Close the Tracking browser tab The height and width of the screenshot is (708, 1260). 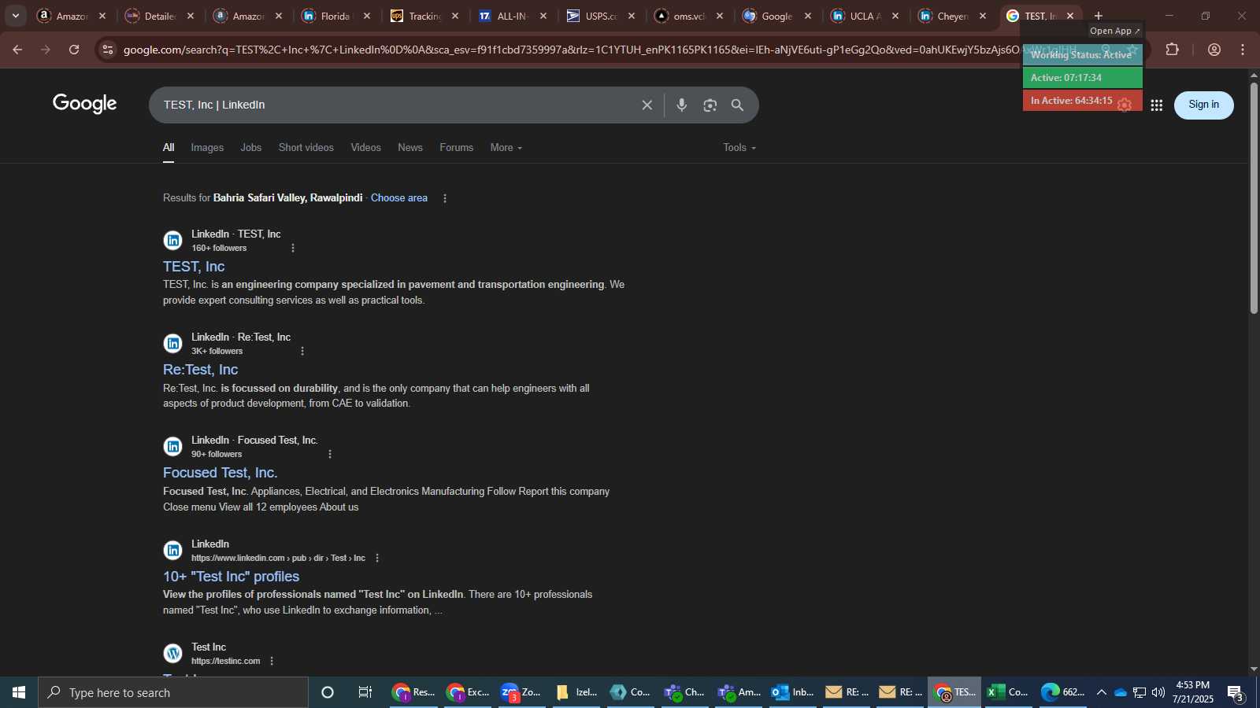click(455, 16)
